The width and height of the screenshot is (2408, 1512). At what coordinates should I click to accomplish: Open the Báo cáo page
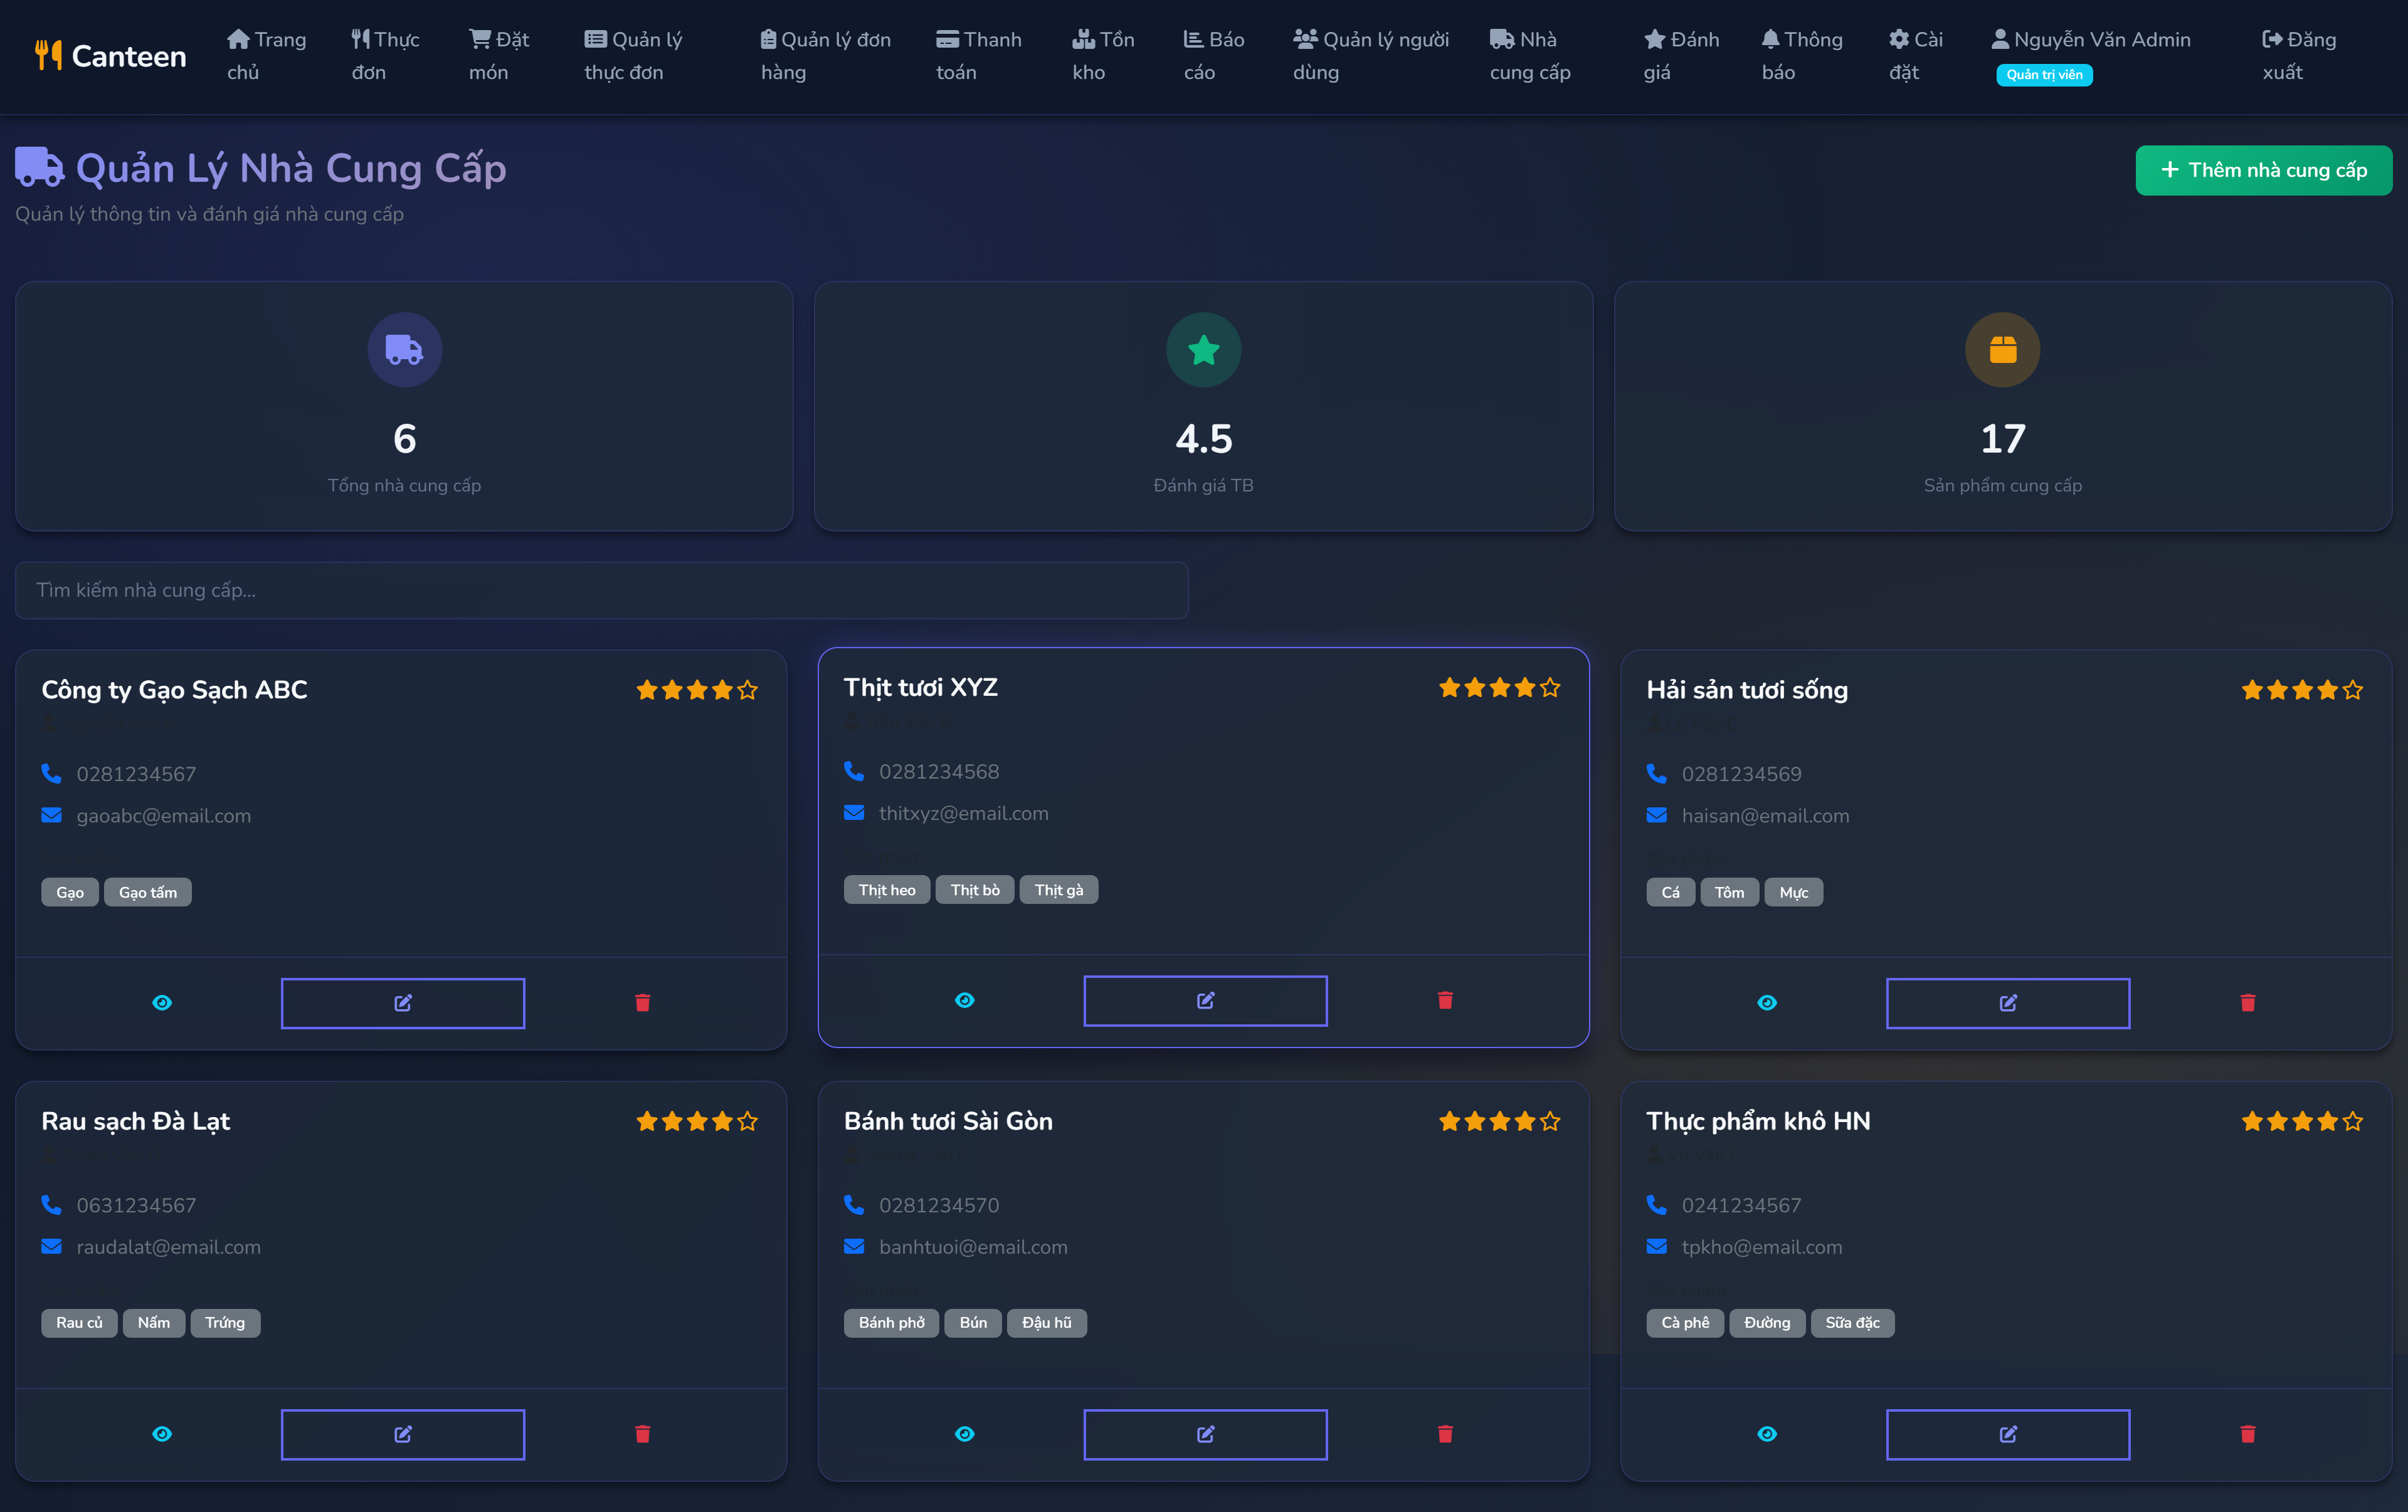click(1214, 56)
